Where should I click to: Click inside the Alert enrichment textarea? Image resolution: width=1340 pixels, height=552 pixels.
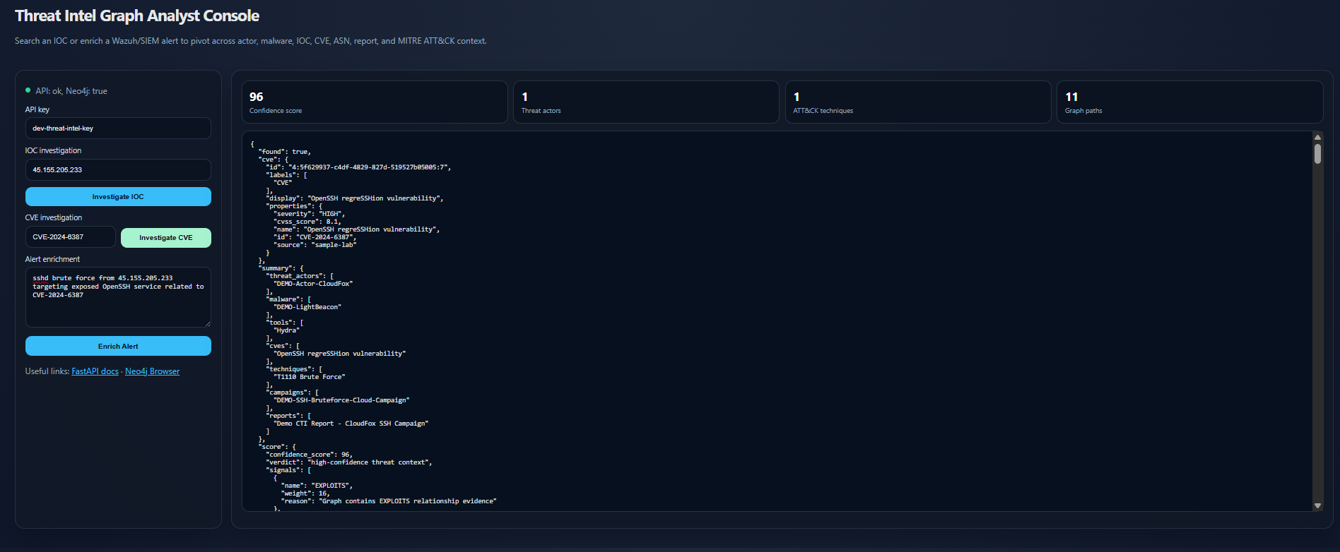[118, 297]
